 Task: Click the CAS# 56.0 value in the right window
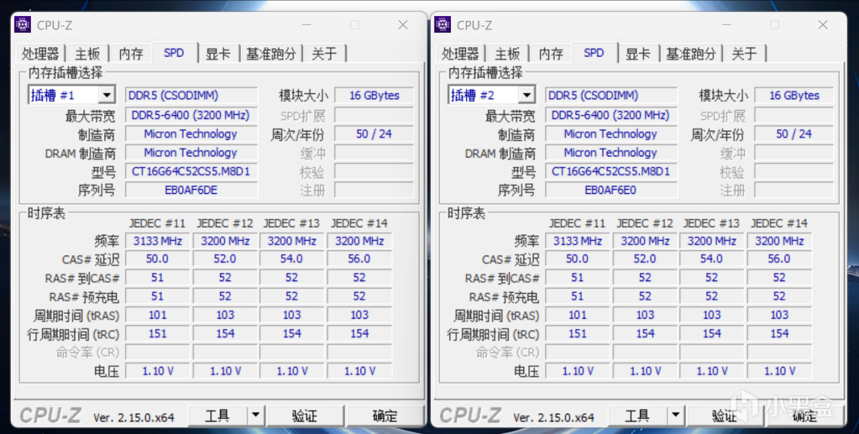[x=779, y=258]
